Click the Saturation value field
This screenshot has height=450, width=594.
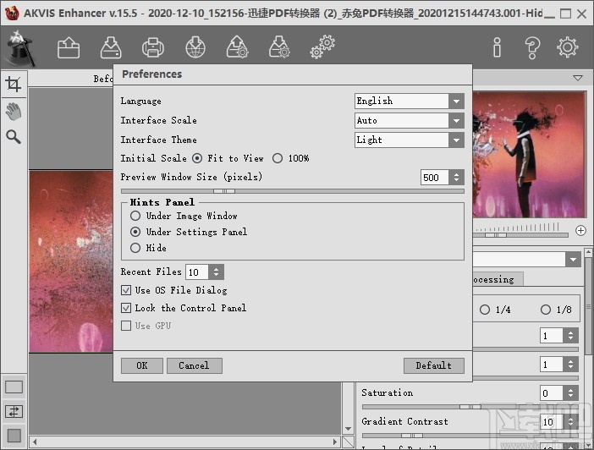click(x=552, y=393)
